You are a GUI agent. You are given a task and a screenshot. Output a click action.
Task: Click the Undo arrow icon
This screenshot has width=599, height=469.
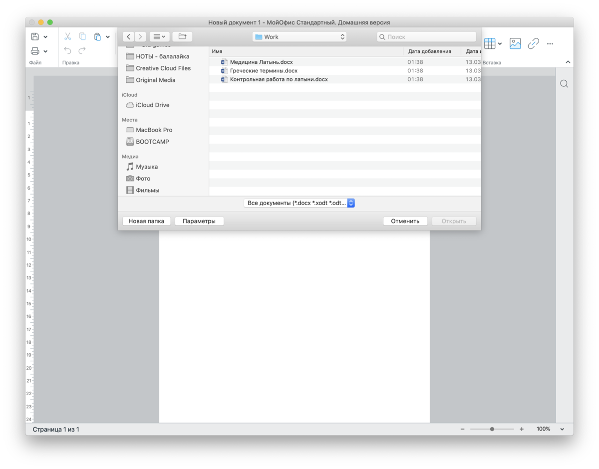68,50
